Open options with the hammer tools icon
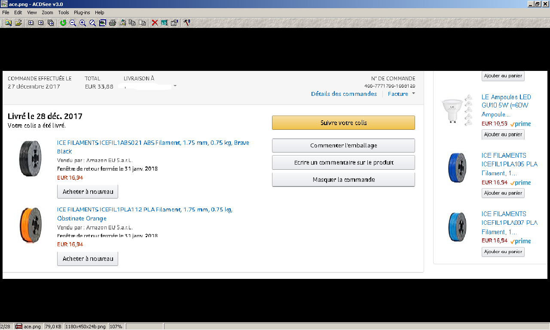The image size is (550, 330). (x=186, y=23)
